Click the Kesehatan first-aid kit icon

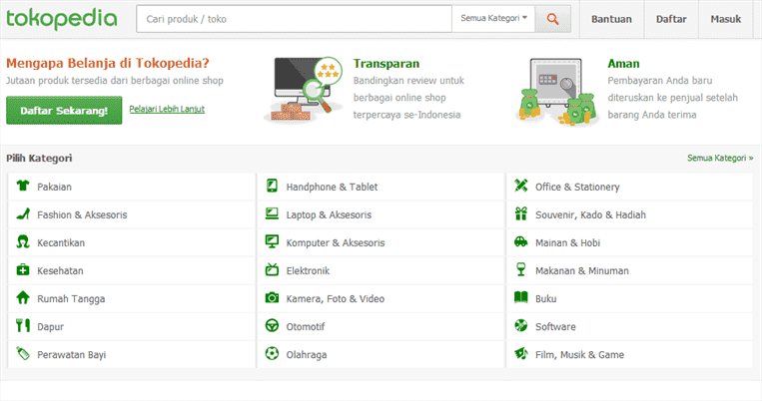click(x=23, y=270)
